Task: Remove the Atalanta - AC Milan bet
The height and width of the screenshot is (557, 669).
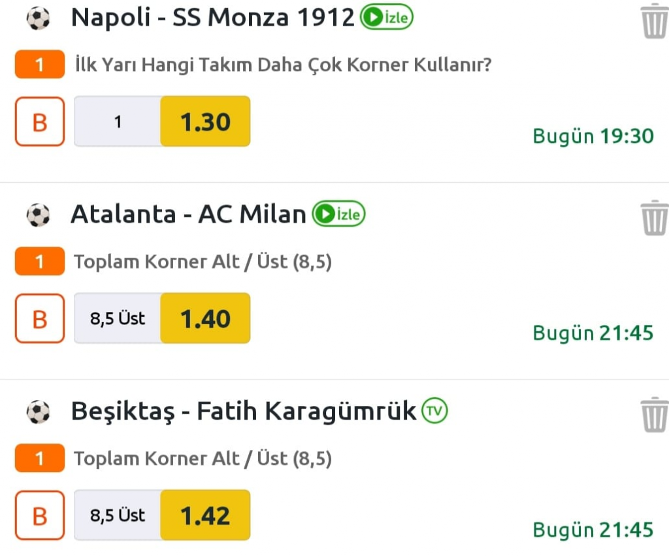Action: coord(653,217)
